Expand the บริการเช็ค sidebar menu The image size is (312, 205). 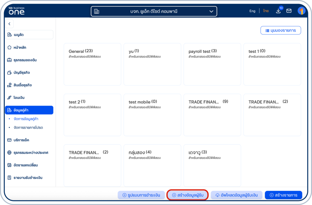point(29,140)
